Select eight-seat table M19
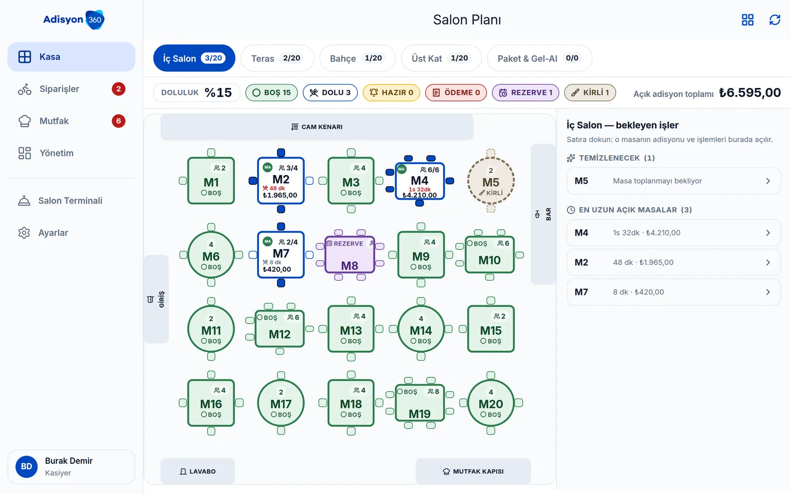791x494 pixels. pyautogui.click(x=420, y=403)
